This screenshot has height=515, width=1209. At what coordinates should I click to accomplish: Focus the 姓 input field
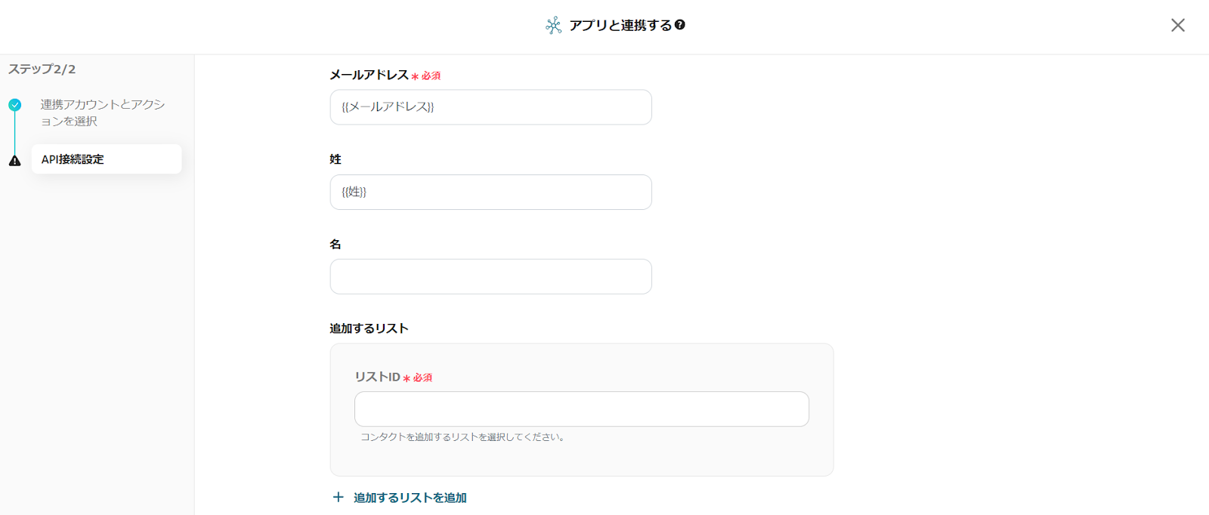click(490, 192)
